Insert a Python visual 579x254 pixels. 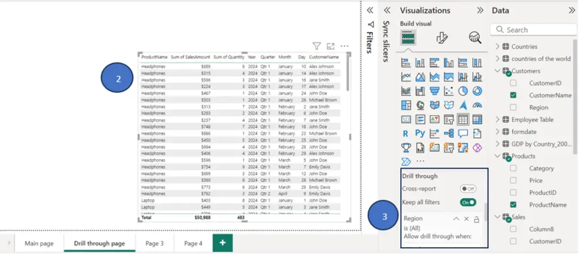pos(420,133)
